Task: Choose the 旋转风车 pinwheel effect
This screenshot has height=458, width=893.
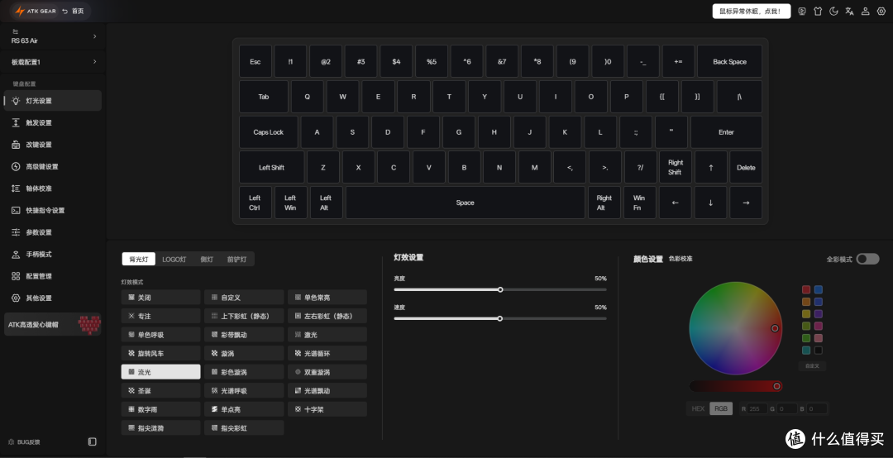Action: pos(160,353)
